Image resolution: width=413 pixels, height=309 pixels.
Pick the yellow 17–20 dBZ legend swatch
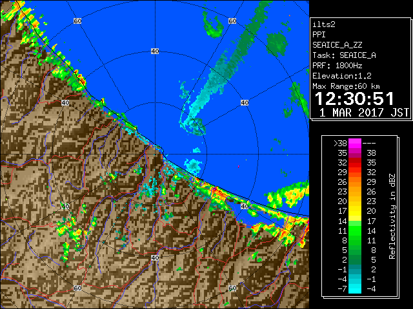(x=355, y=211)
